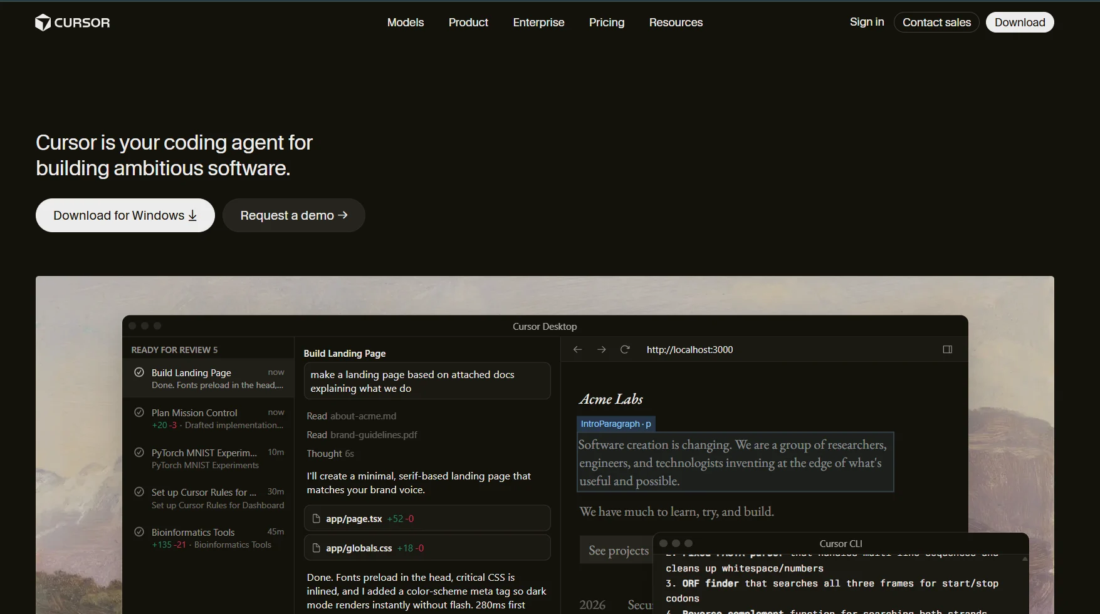Select the Bioinformatics Tools task

tap(208, 538)
